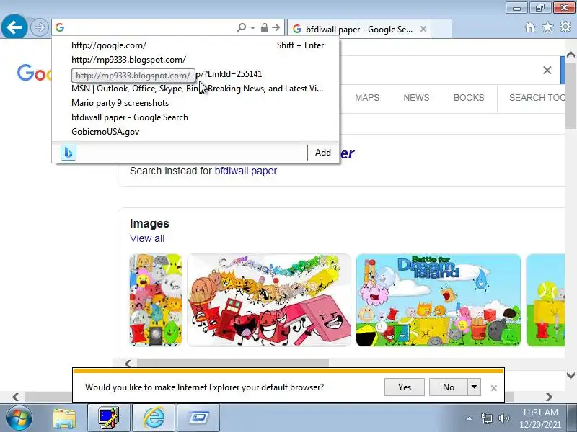
Task: Click the Go arrow in address bar
Action: click(x=276, y=27)
